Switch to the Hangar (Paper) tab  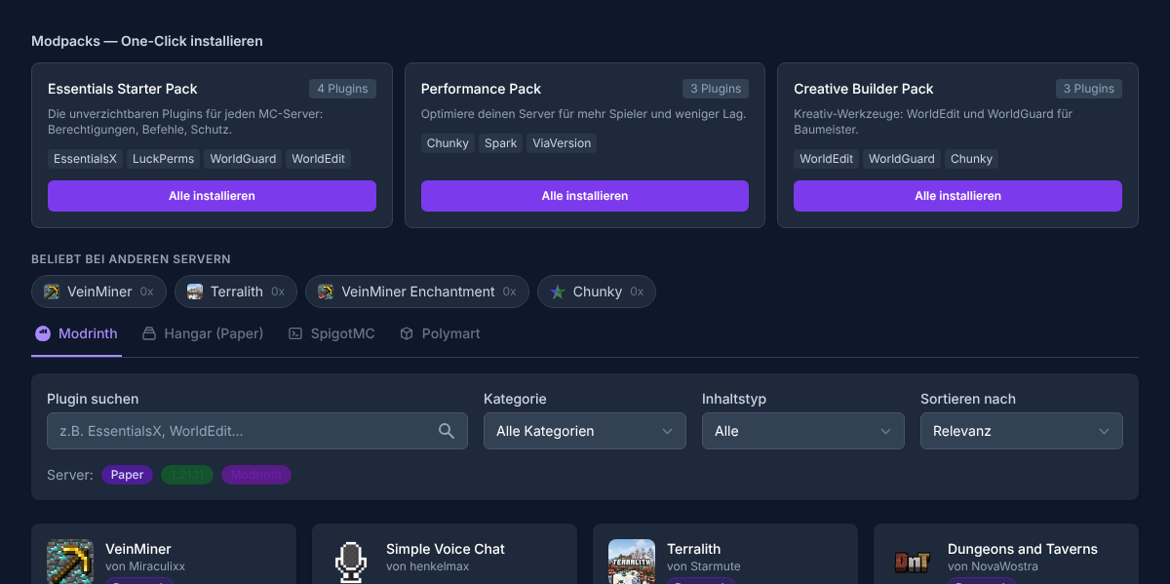pyautogui.click(x=203, y=333)
